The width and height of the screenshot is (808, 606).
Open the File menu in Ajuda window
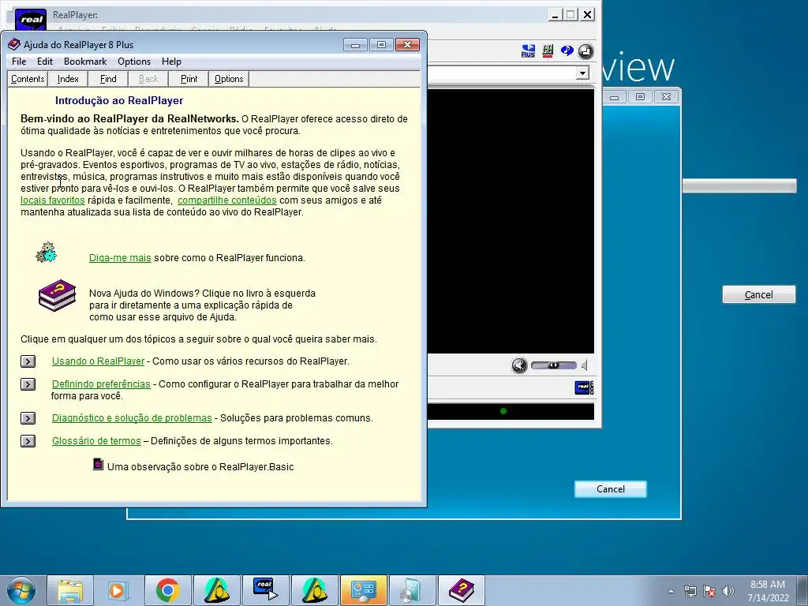(19, 62)
